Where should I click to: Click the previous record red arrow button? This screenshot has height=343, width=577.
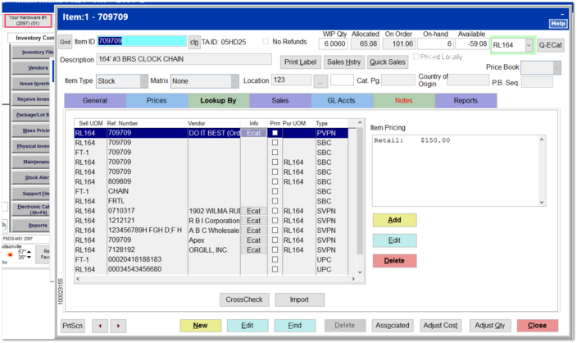pos(100,326)
